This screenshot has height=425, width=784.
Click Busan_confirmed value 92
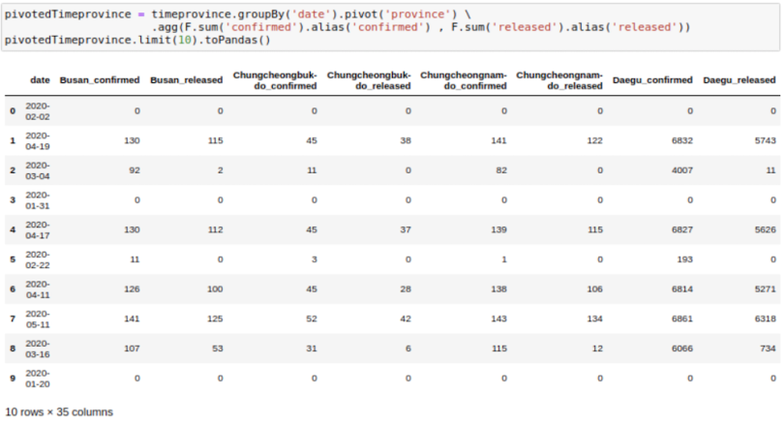pyautogui.click(x=134, y=170)
